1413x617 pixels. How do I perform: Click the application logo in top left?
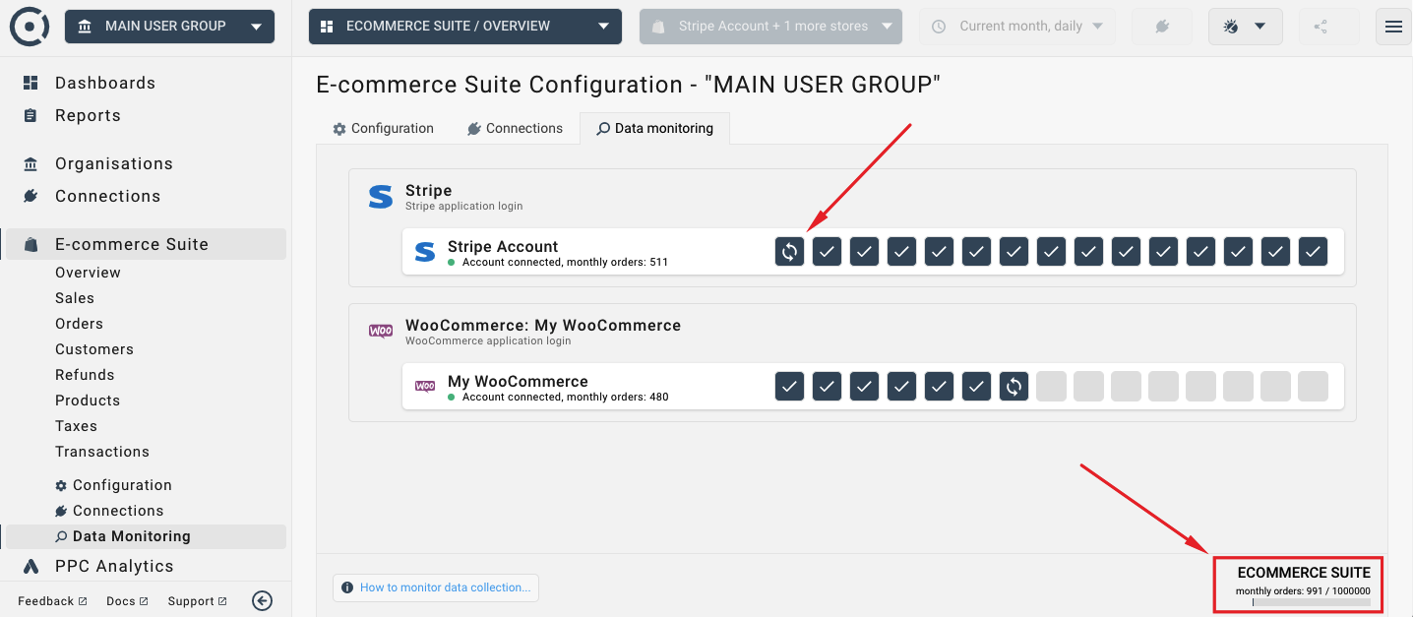point(30,27)
